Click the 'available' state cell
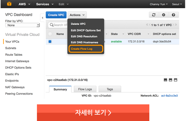This screenshot has height=121, width=186. point(116,41)
